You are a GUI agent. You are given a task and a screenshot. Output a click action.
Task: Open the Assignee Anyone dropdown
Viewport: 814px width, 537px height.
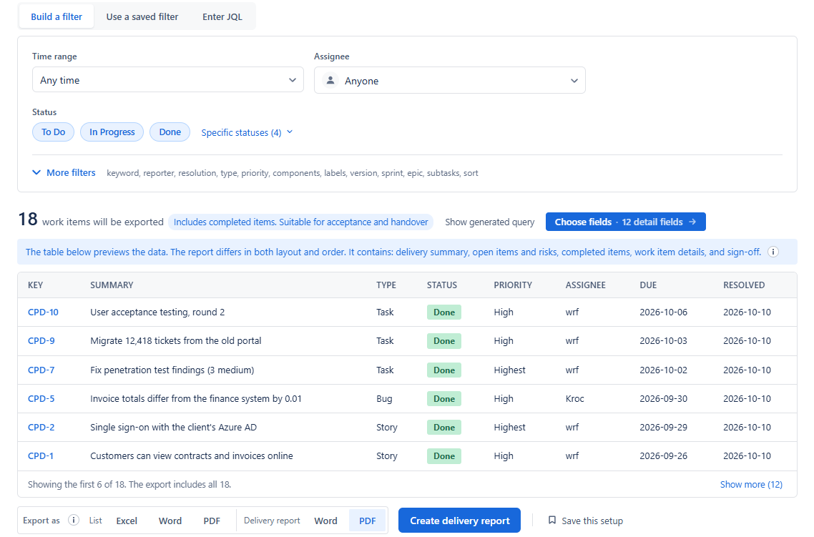[x=450, y=80]
